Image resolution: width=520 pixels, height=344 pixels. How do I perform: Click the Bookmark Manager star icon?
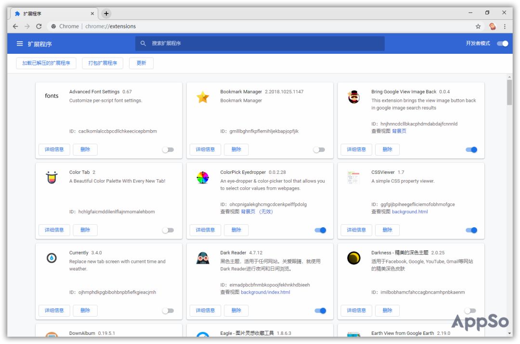pyautogui.click(x=203, y=97)
